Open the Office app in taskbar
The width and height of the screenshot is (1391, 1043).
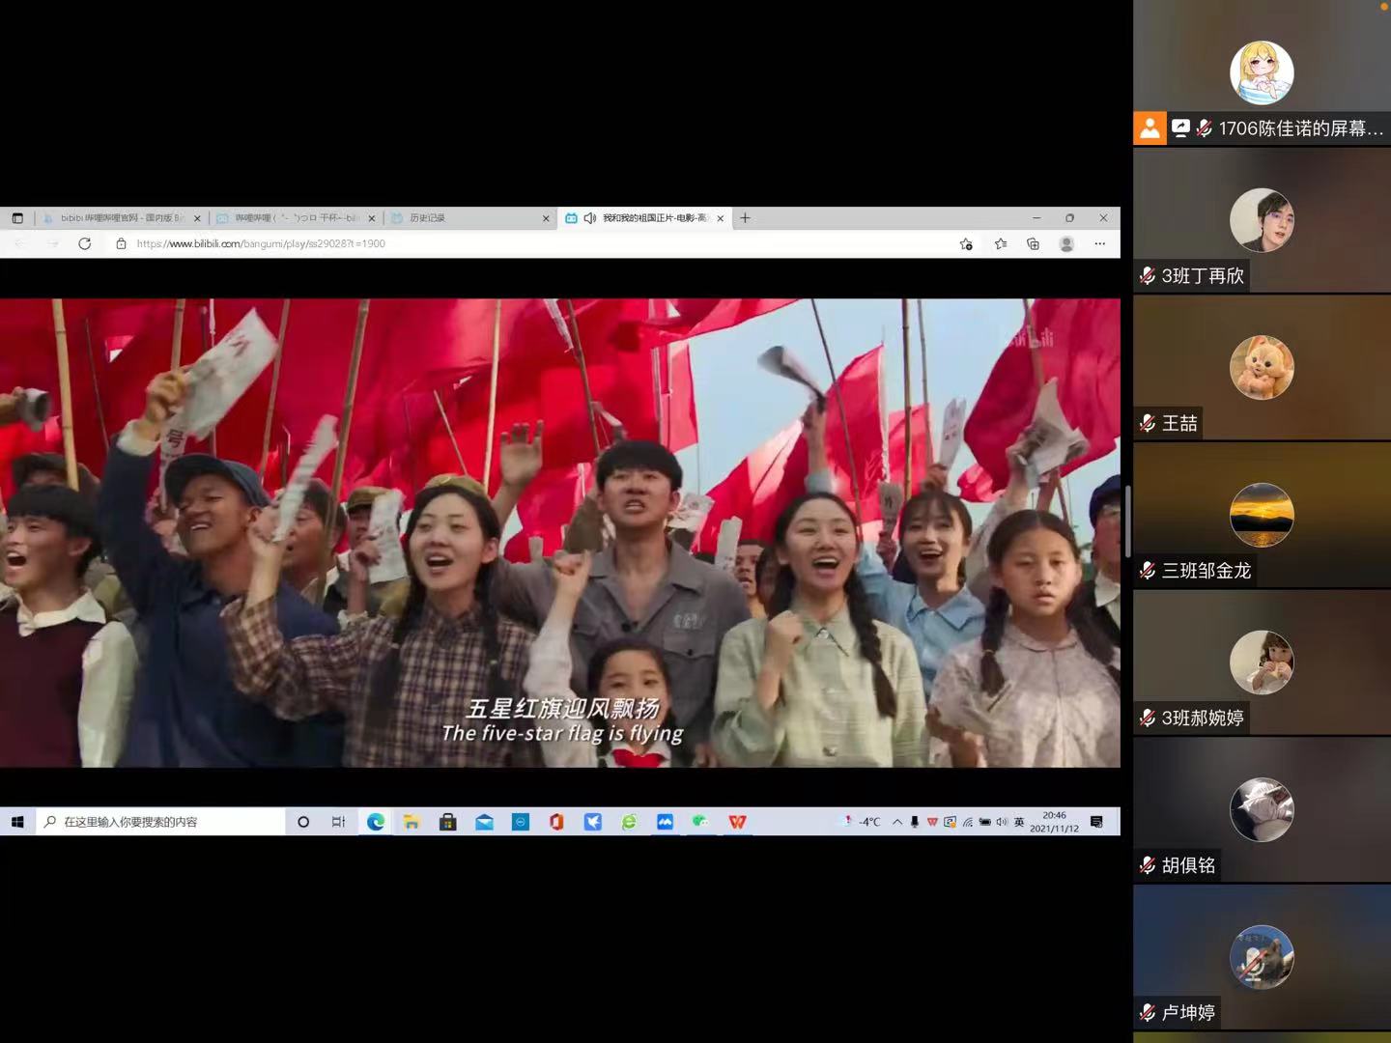point(556,822)
